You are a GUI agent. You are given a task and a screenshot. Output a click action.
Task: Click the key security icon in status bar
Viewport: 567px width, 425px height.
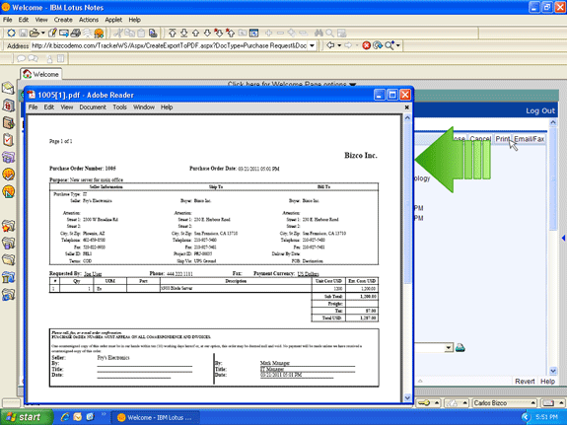point(424,403)
